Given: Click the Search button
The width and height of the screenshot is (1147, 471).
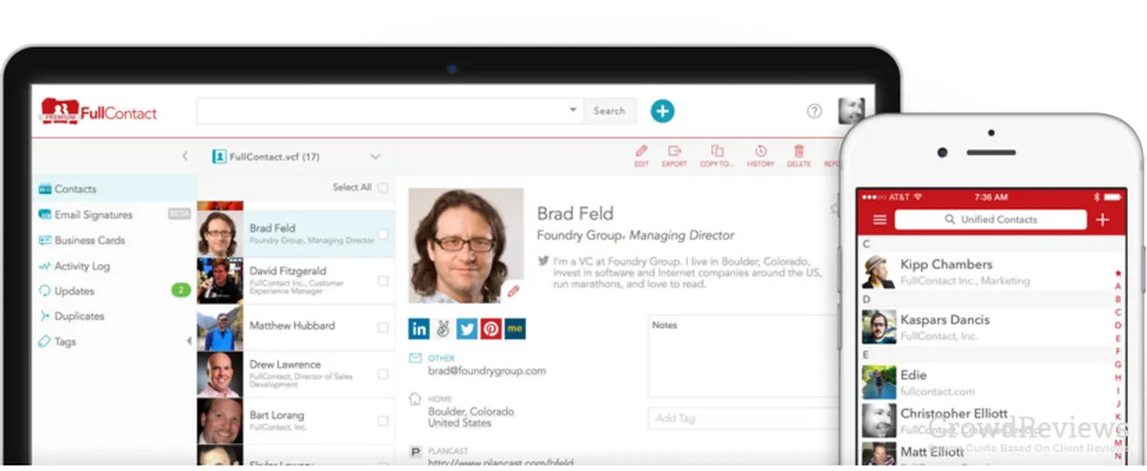Looking at the screenshot, I should (x=610, y=111).
